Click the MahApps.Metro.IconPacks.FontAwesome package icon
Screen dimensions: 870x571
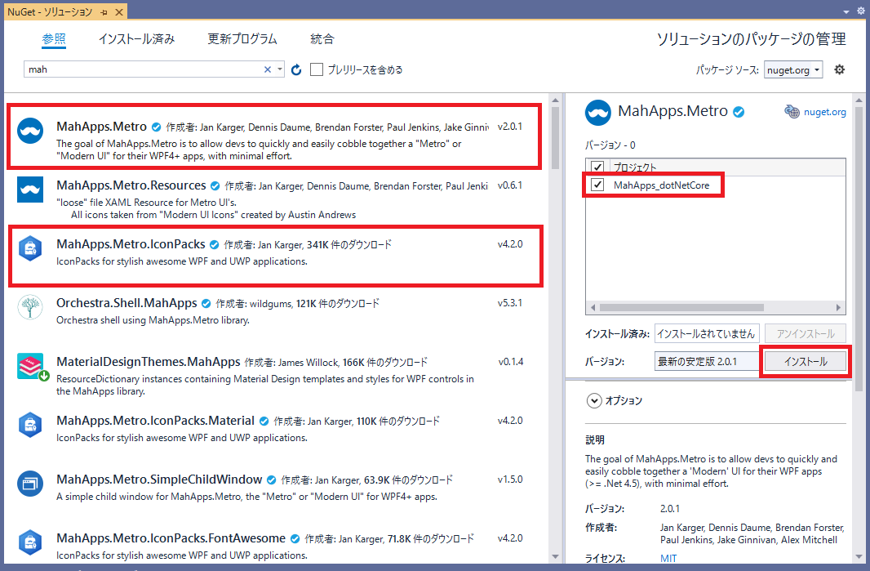[x=30, y=542]
